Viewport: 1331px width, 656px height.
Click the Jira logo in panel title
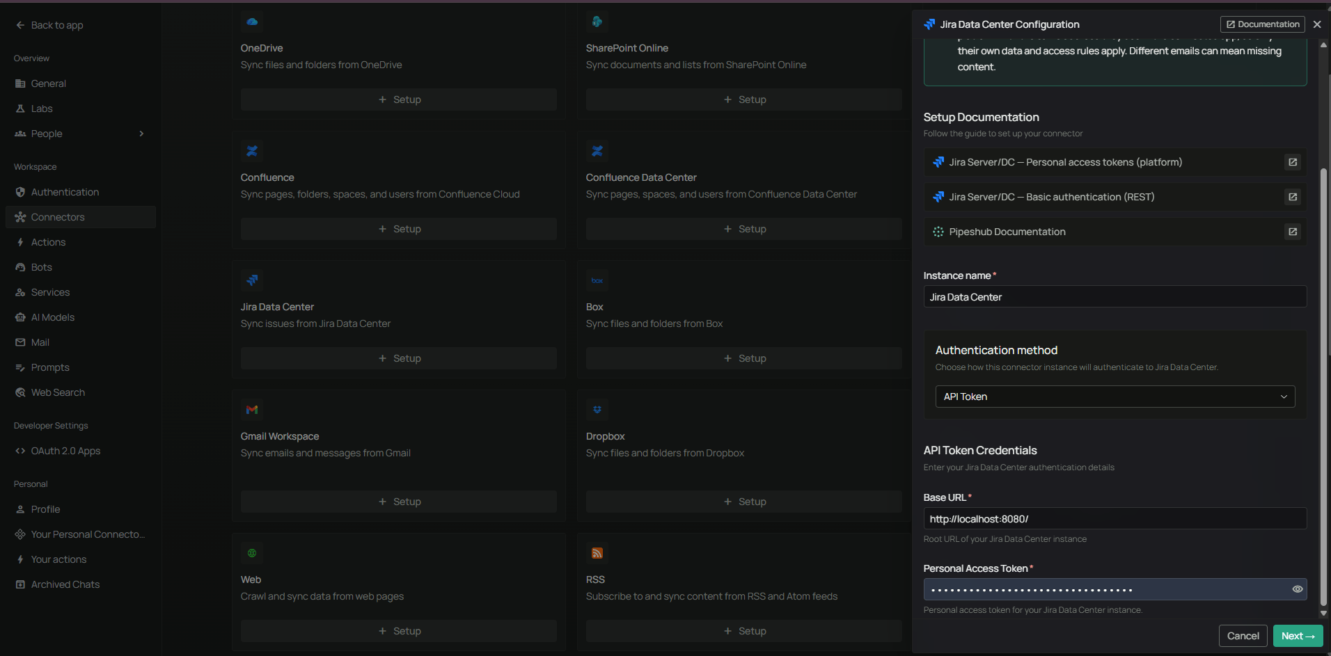pyautogui.click(x=929, y=24)
